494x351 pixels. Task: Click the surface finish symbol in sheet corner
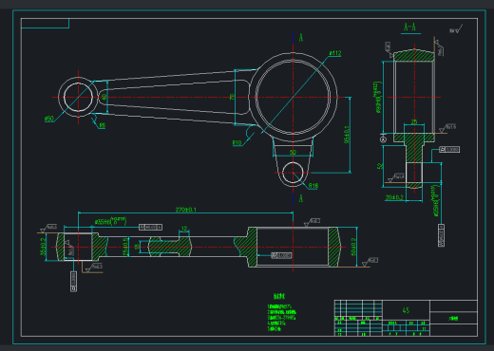[456, 29]
